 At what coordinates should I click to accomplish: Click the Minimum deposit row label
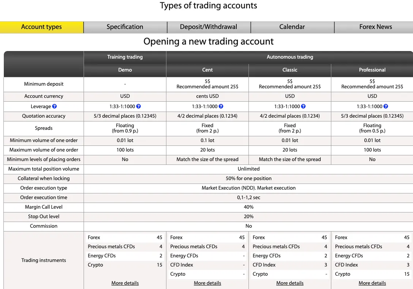click(x=44, y=84)
